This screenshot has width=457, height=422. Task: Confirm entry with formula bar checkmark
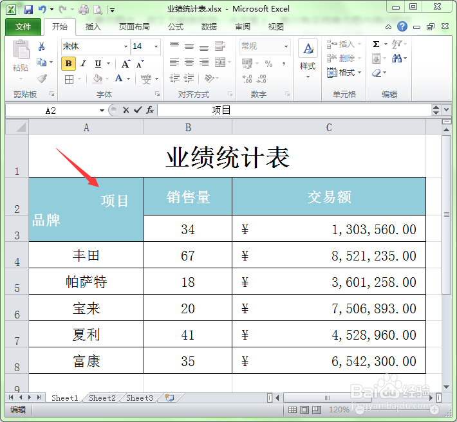pos(138,110)
